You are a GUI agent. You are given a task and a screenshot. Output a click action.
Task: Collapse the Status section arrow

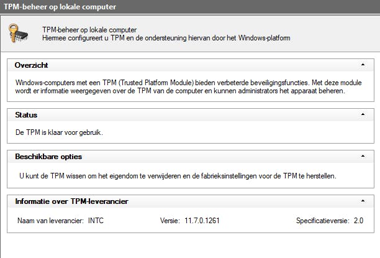point(362,115)
